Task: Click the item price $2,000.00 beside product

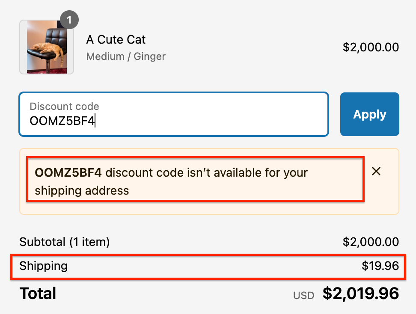Action: 371,47
